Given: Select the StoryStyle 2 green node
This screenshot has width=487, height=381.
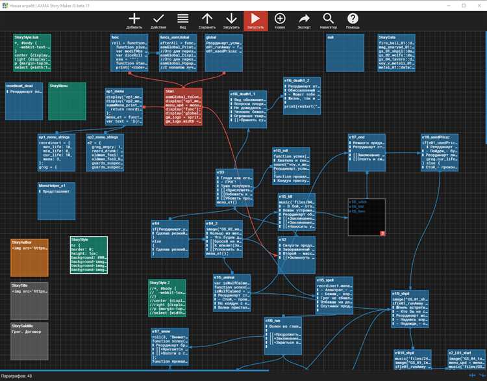Looking at the screenshot, I should (167, 298).
